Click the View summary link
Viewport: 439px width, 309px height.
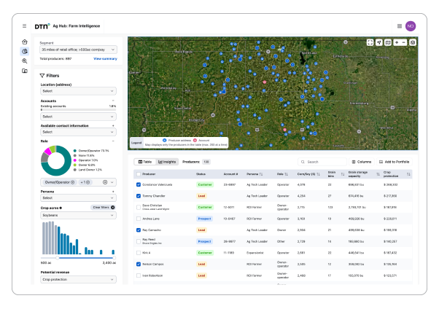(105, 59)
